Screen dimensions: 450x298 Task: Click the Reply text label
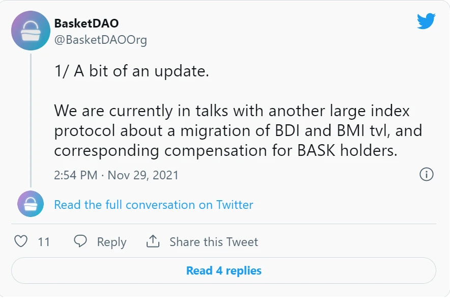pos(111,242)
